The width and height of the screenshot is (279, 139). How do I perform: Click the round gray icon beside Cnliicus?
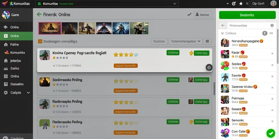pos(265,33)
